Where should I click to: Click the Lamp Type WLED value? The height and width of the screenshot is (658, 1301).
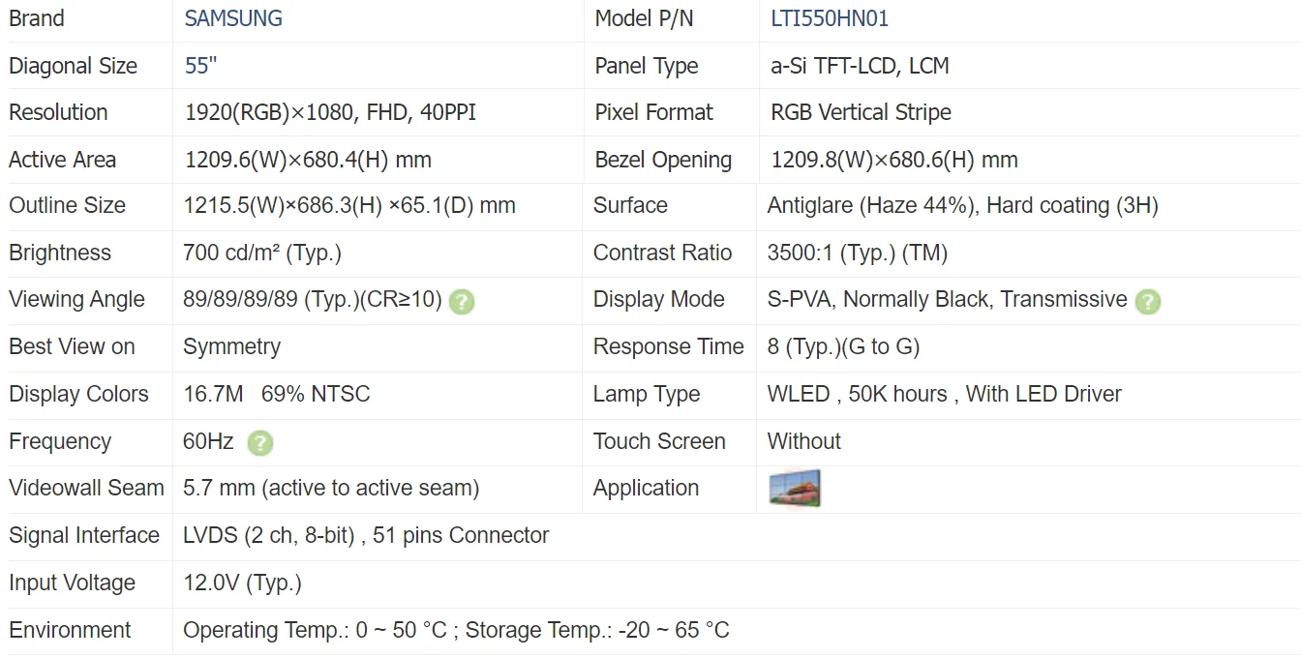[x=944, y=394]
